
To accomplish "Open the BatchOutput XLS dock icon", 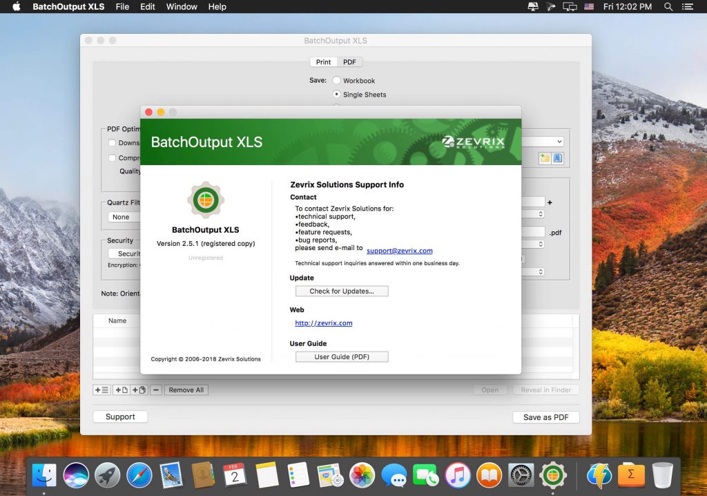I will [554, 475].
